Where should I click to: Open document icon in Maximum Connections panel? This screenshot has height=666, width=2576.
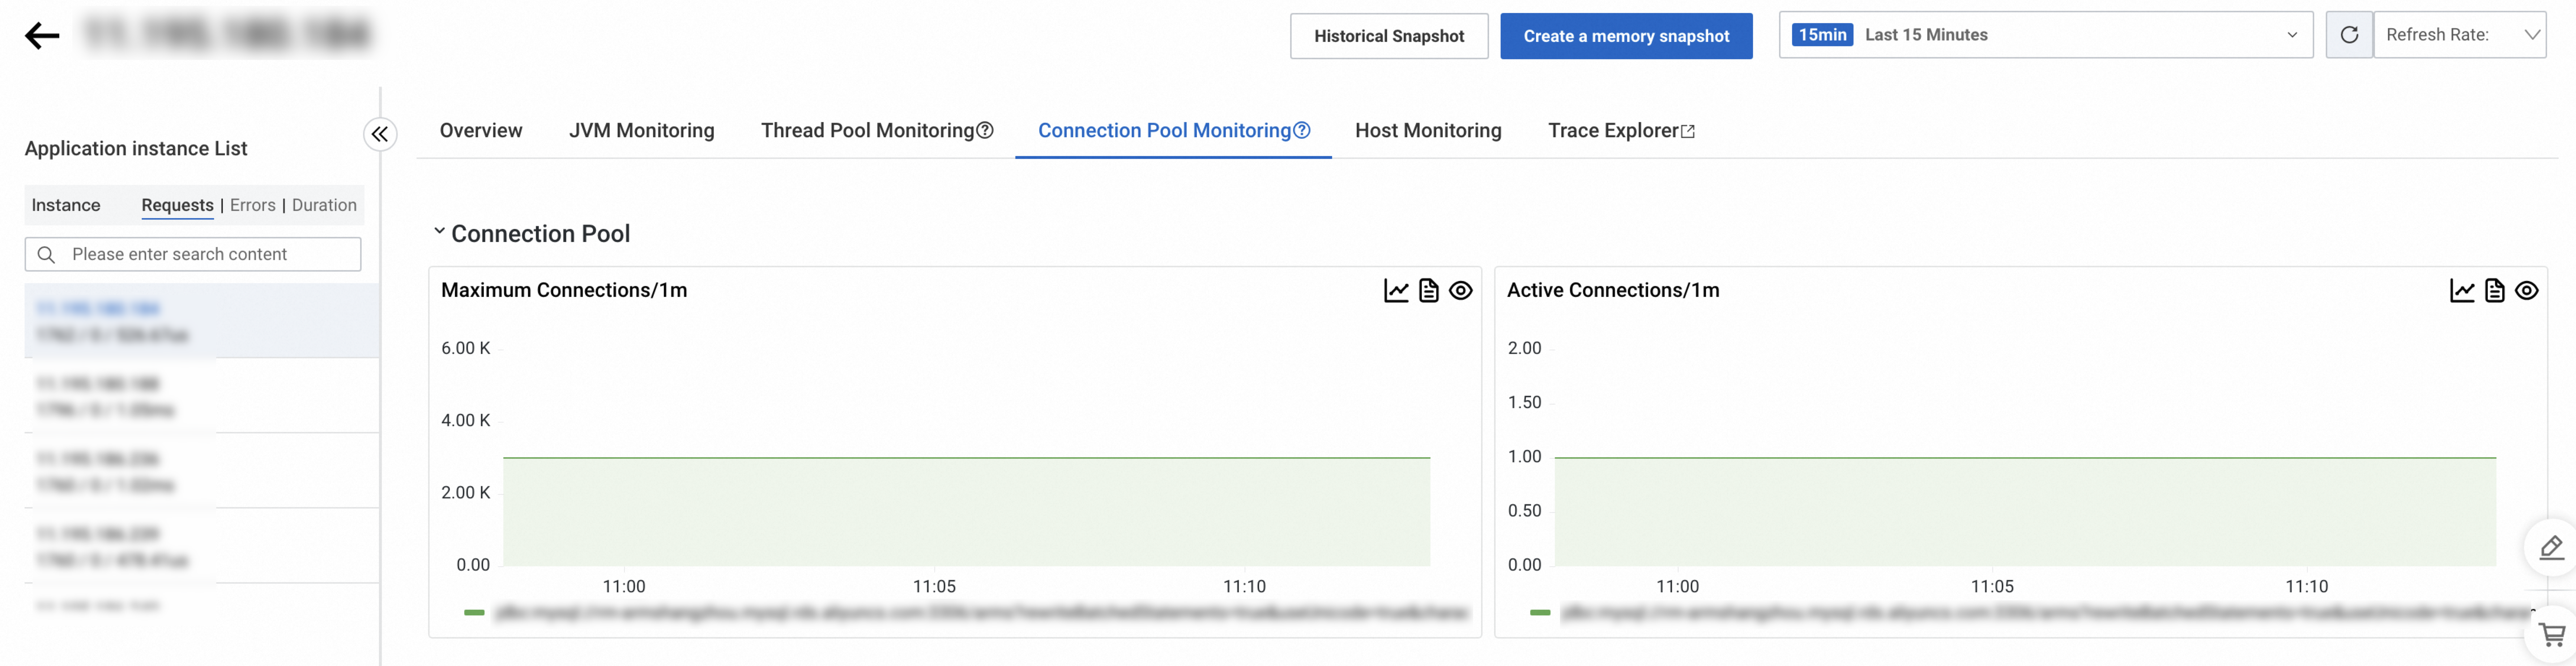coord(1429,291)
